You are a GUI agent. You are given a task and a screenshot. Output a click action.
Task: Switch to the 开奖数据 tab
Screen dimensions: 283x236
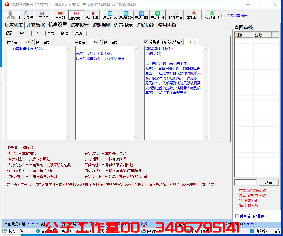[x=36, y=25]
